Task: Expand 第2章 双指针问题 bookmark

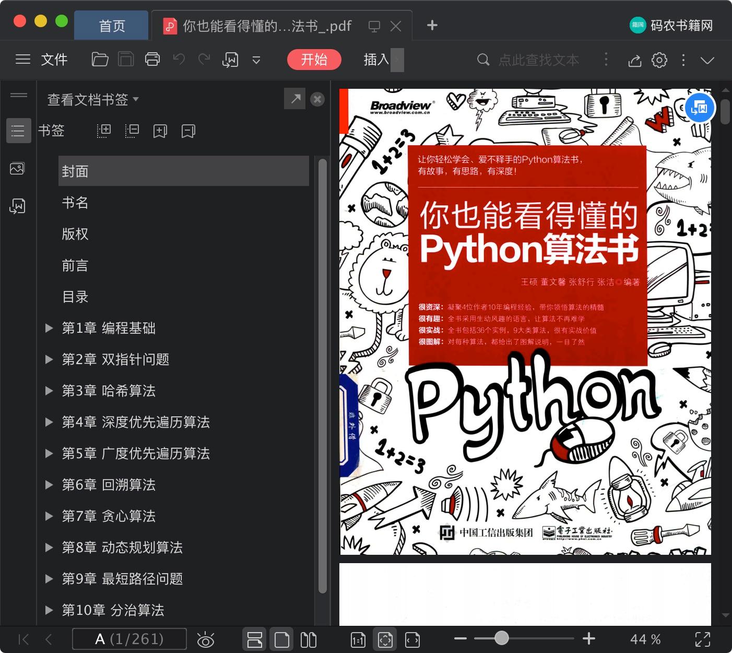Action: pyautogui.click(x=49, y=359)
